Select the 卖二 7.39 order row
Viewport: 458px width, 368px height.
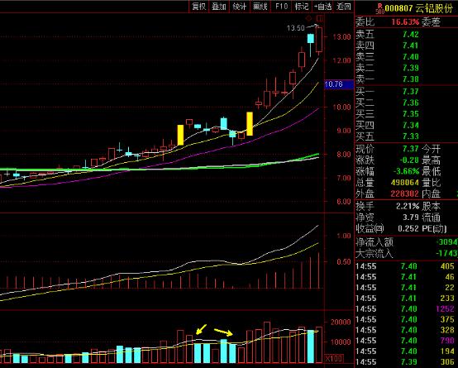tap(406, 68)
